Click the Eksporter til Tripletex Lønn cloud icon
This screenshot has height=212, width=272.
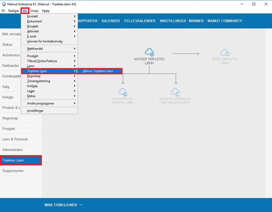[123, 92]
